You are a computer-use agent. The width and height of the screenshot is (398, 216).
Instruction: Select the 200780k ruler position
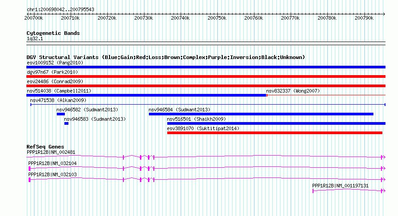click(327, 18)
